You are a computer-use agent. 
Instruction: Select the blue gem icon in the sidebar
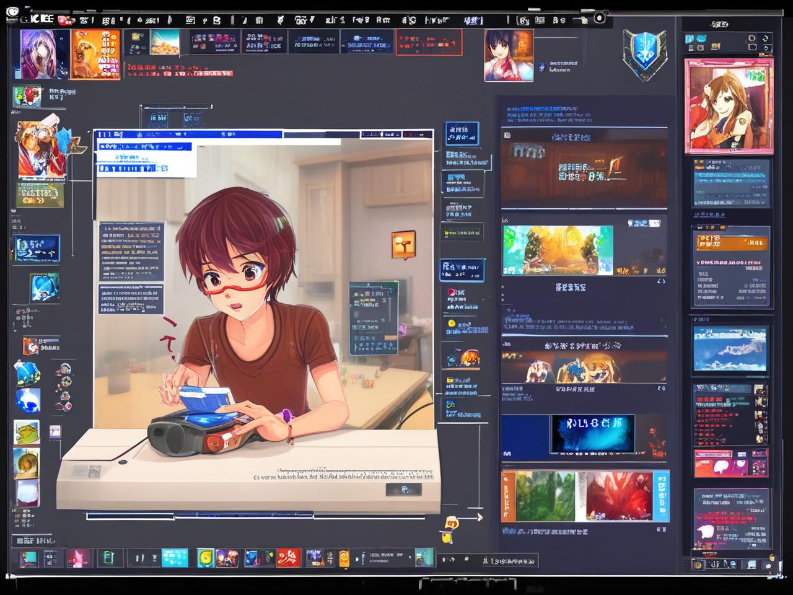pyautogui.click(x=27, y=372)
